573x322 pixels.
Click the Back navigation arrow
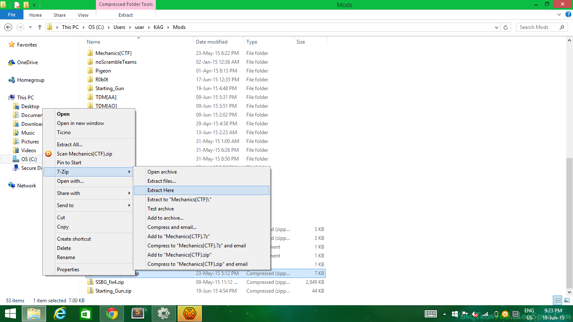(8, 27)
